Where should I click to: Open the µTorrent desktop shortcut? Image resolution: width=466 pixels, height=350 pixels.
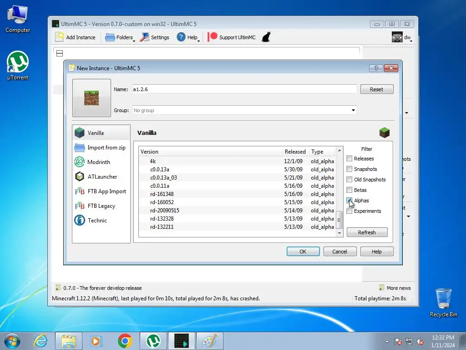pyautogui.click(x=18, y=66)
